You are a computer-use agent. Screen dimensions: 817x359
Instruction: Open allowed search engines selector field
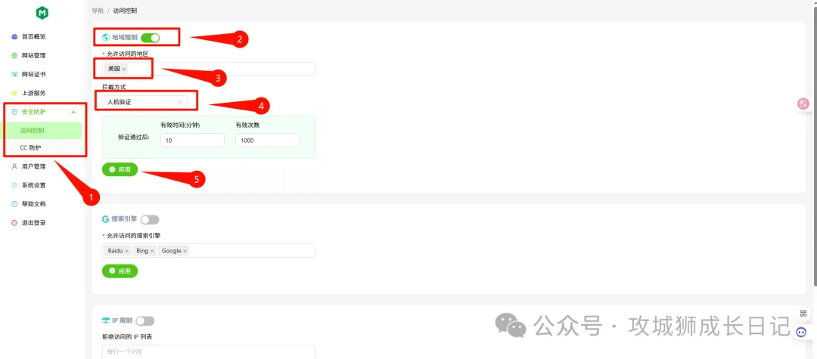[209, 251]
